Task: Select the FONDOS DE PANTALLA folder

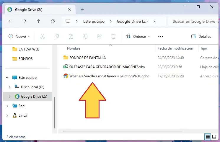Action: coord(87,58)
